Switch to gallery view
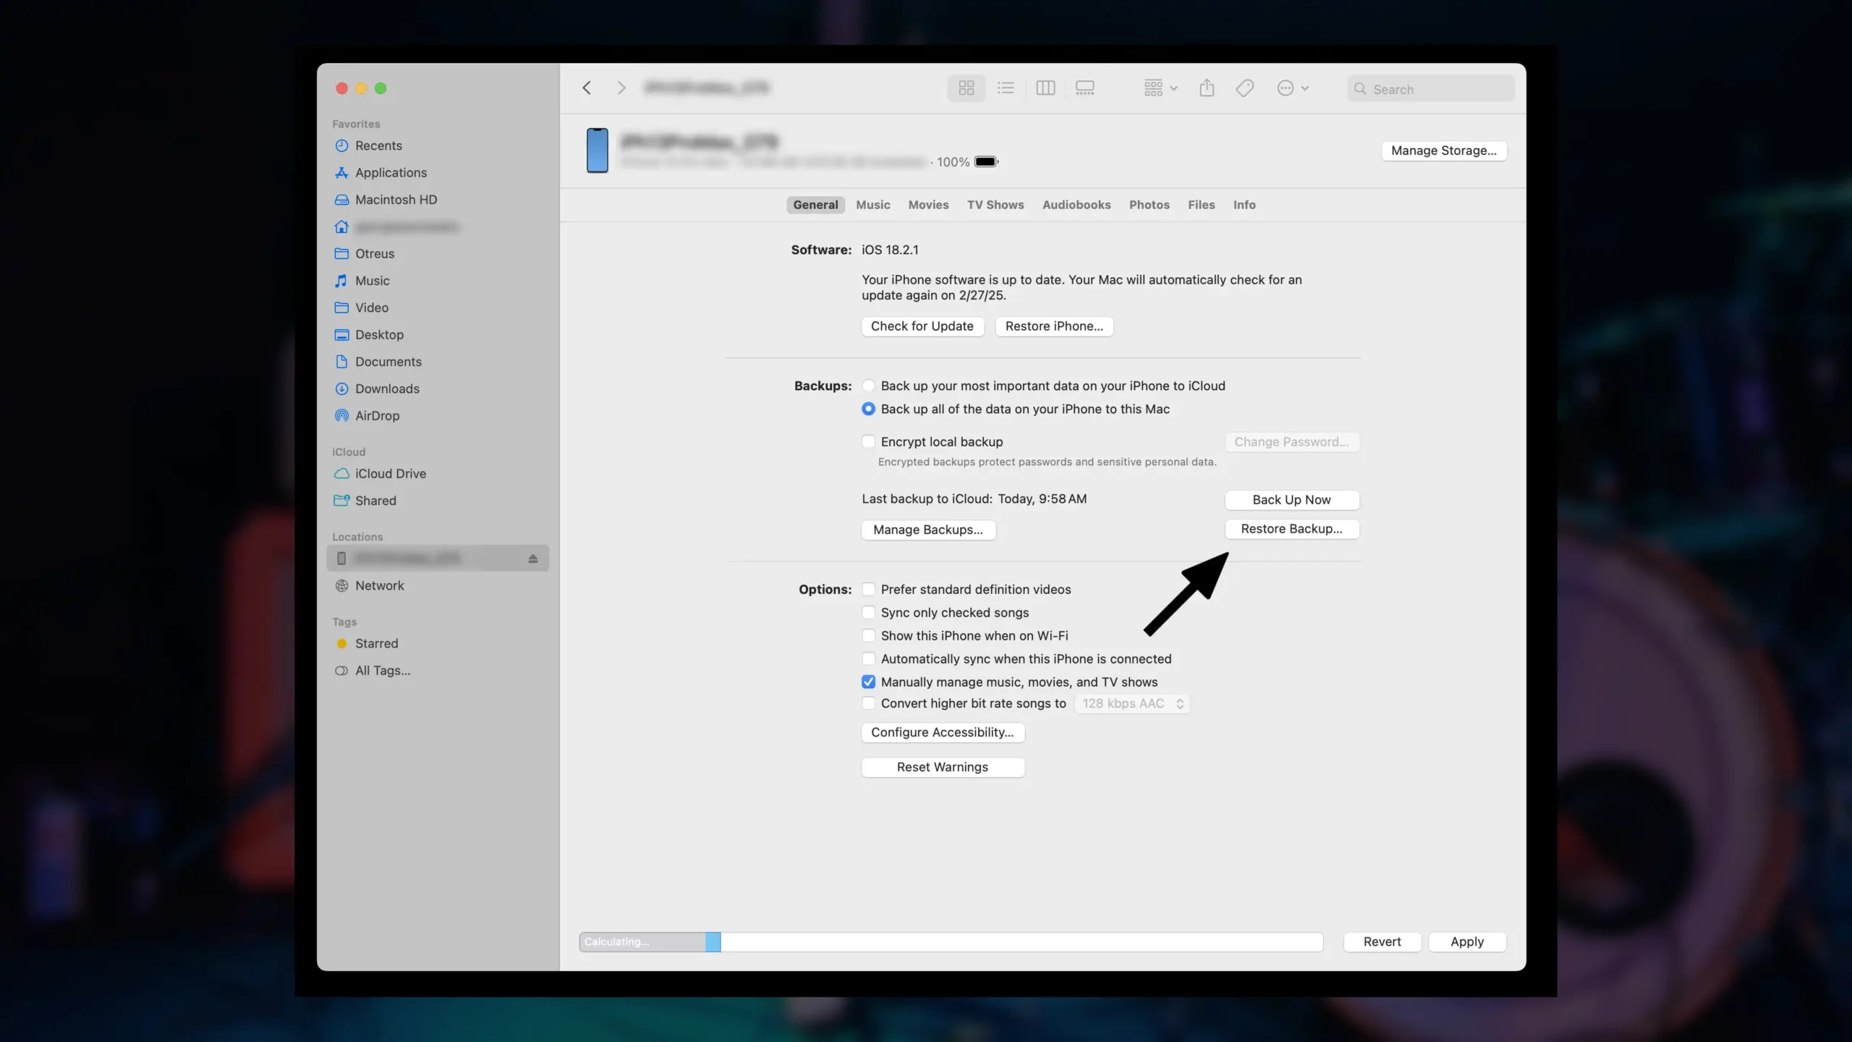1852x1042 pixels. coord(1084,88)
